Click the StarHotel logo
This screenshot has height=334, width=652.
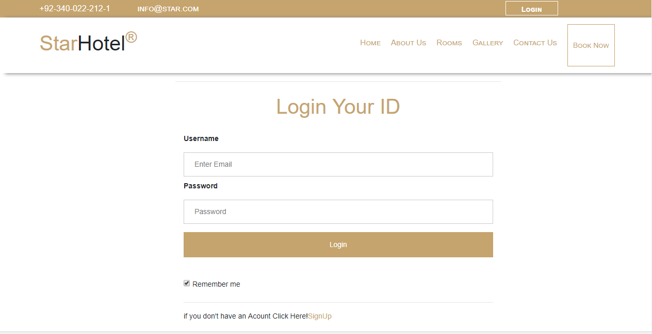pos(83,44)
